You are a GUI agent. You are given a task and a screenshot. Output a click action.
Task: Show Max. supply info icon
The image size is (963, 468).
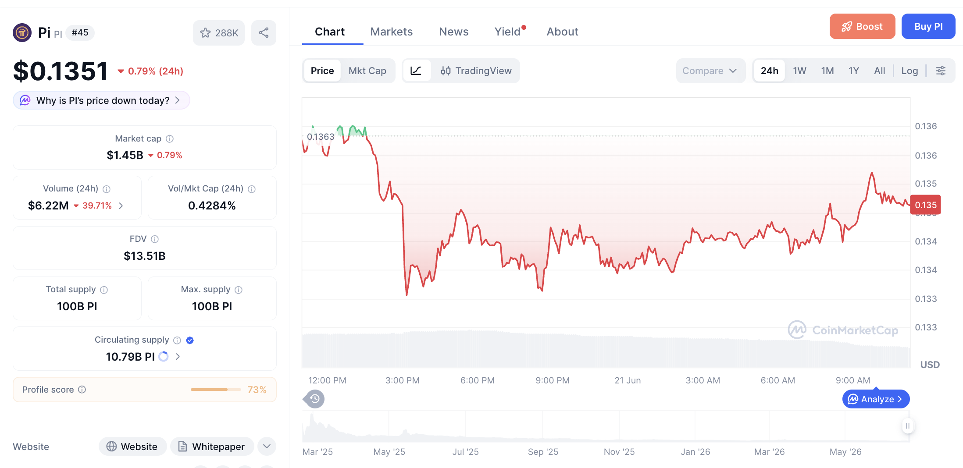coord(239,290)
